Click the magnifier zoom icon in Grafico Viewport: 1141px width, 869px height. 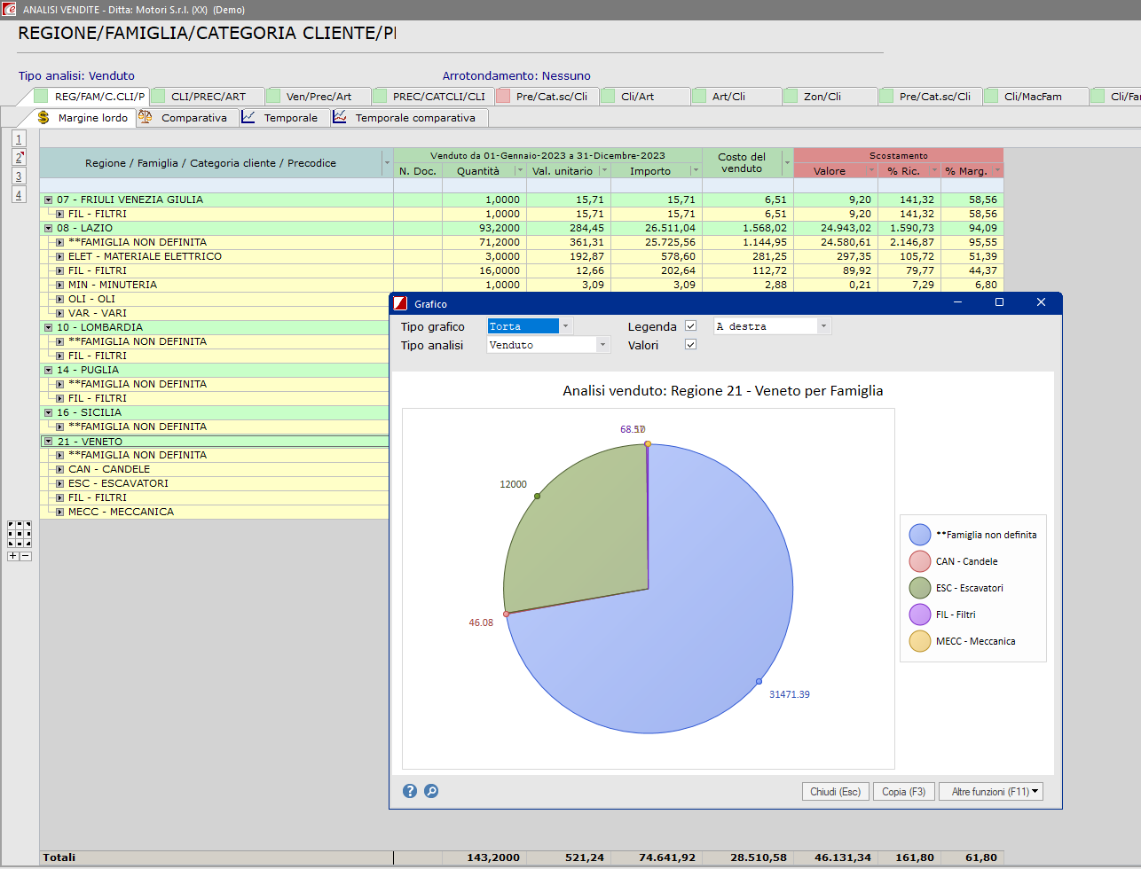[431, 791]
